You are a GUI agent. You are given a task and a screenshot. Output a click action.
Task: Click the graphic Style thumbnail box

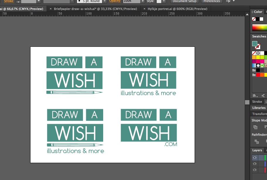[159, 1]
